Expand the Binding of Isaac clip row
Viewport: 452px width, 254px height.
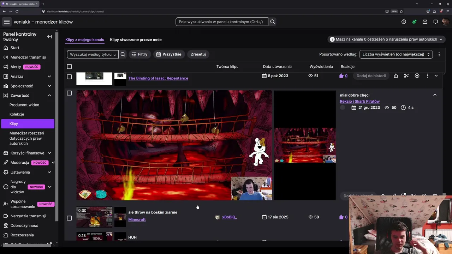coord(436,76)
